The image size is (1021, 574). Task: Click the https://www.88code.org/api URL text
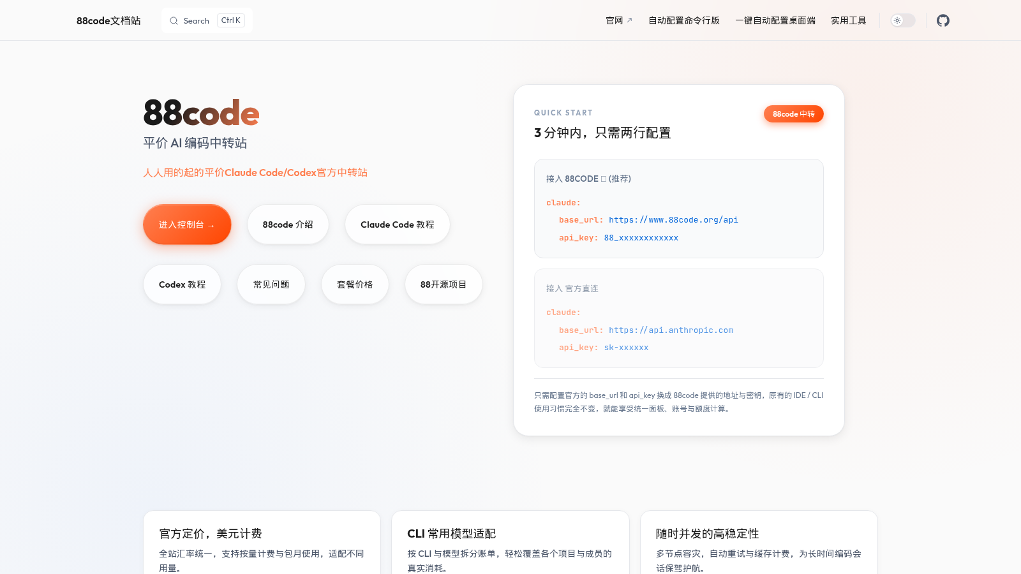[673, 220]
